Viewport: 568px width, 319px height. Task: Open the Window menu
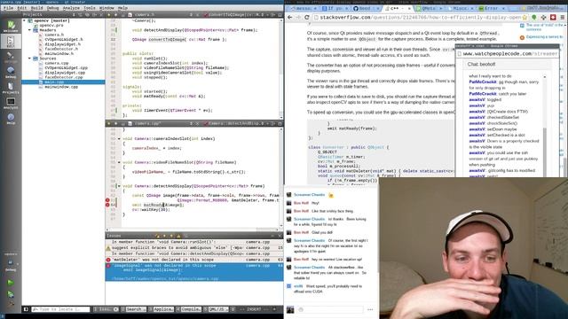coord(106,8)
